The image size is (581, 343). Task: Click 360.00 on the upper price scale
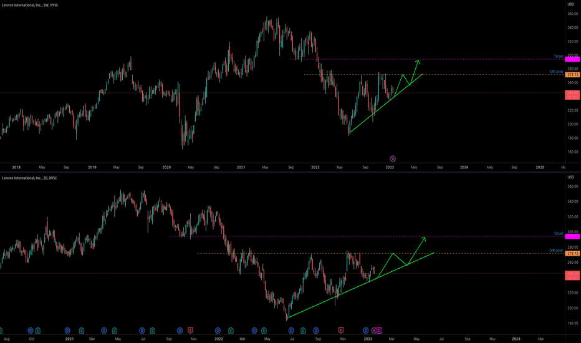(x=572, y=14)
